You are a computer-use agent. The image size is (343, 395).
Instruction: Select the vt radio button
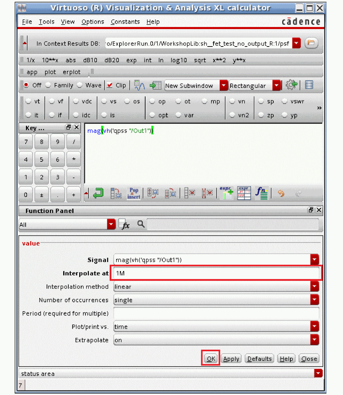pos(28,101)
